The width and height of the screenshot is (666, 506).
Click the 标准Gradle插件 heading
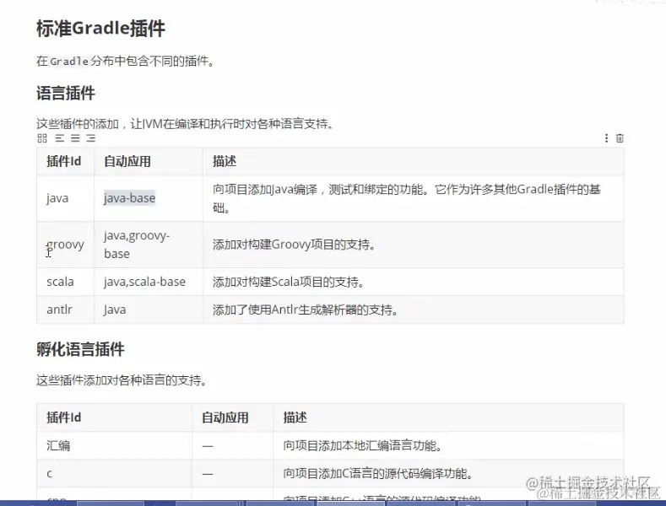100,29
